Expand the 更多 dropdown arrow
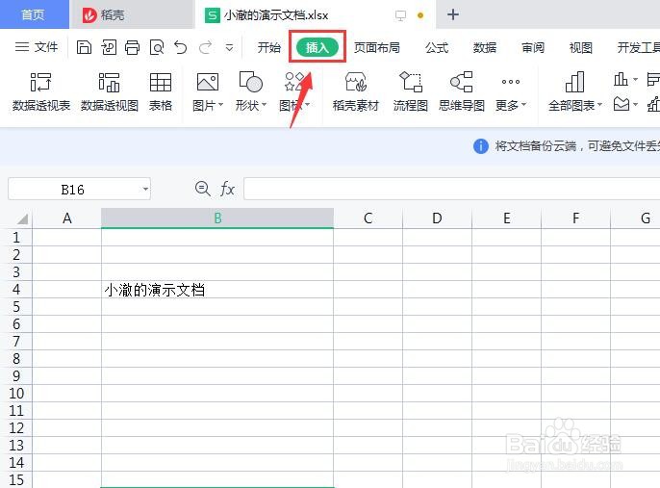 pyautogui.click(x=523, y=104)
